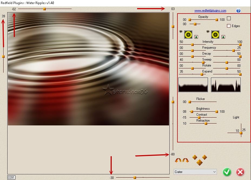Click the right wave profile graph thumbnail

226,85
